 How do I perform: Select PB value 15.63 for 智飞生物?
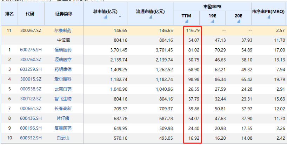(x=280, y=99)
